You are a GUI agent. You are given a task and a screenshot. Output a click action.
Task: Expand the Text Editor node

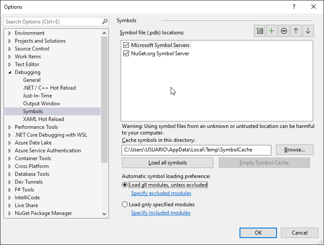point(10,64)
